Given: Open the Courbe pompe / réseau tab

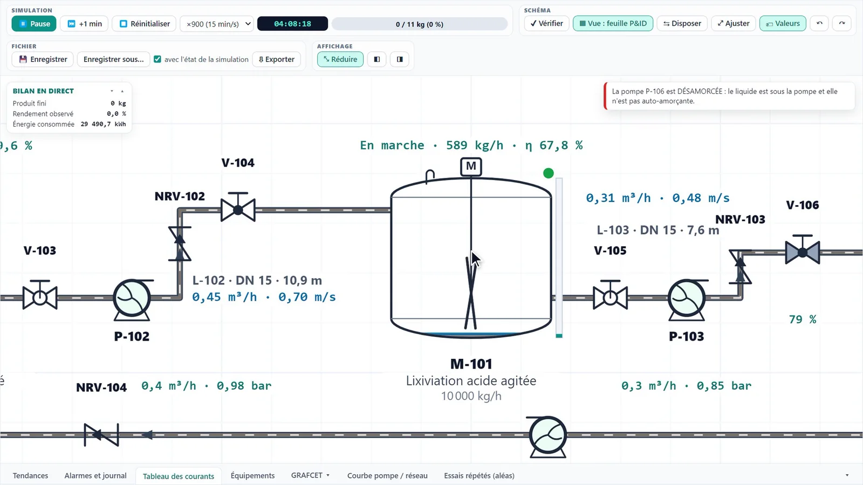Looking at the screenshot, I should coord(387,475).
